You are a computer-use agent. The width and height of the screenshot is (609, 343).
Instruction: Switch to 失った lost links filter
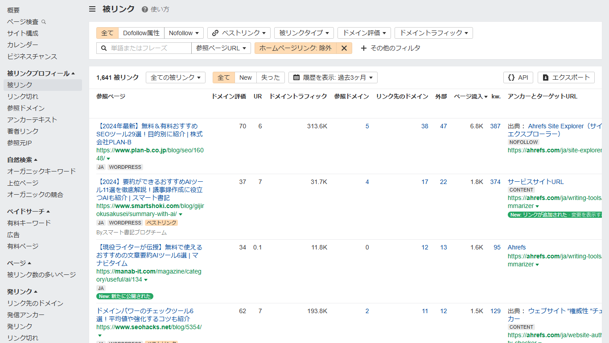270,78
